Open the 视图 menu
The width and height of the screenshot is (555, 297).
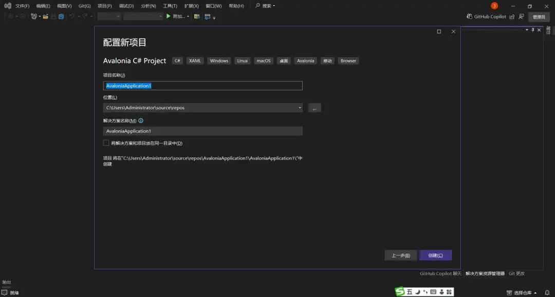point(64,6)
